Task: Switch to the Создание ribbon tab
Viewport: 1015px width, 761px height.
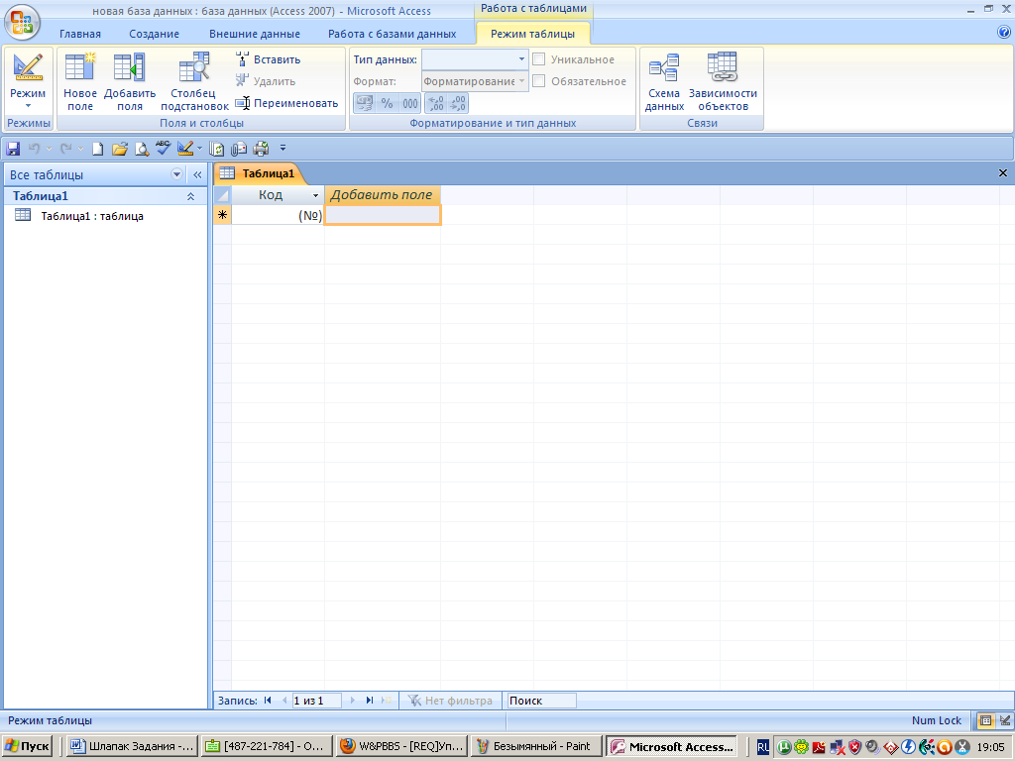Action: [x=154, y=34]
